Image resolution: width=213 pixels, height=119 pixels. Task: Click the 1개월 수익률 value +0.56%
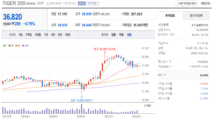(204, 84)
